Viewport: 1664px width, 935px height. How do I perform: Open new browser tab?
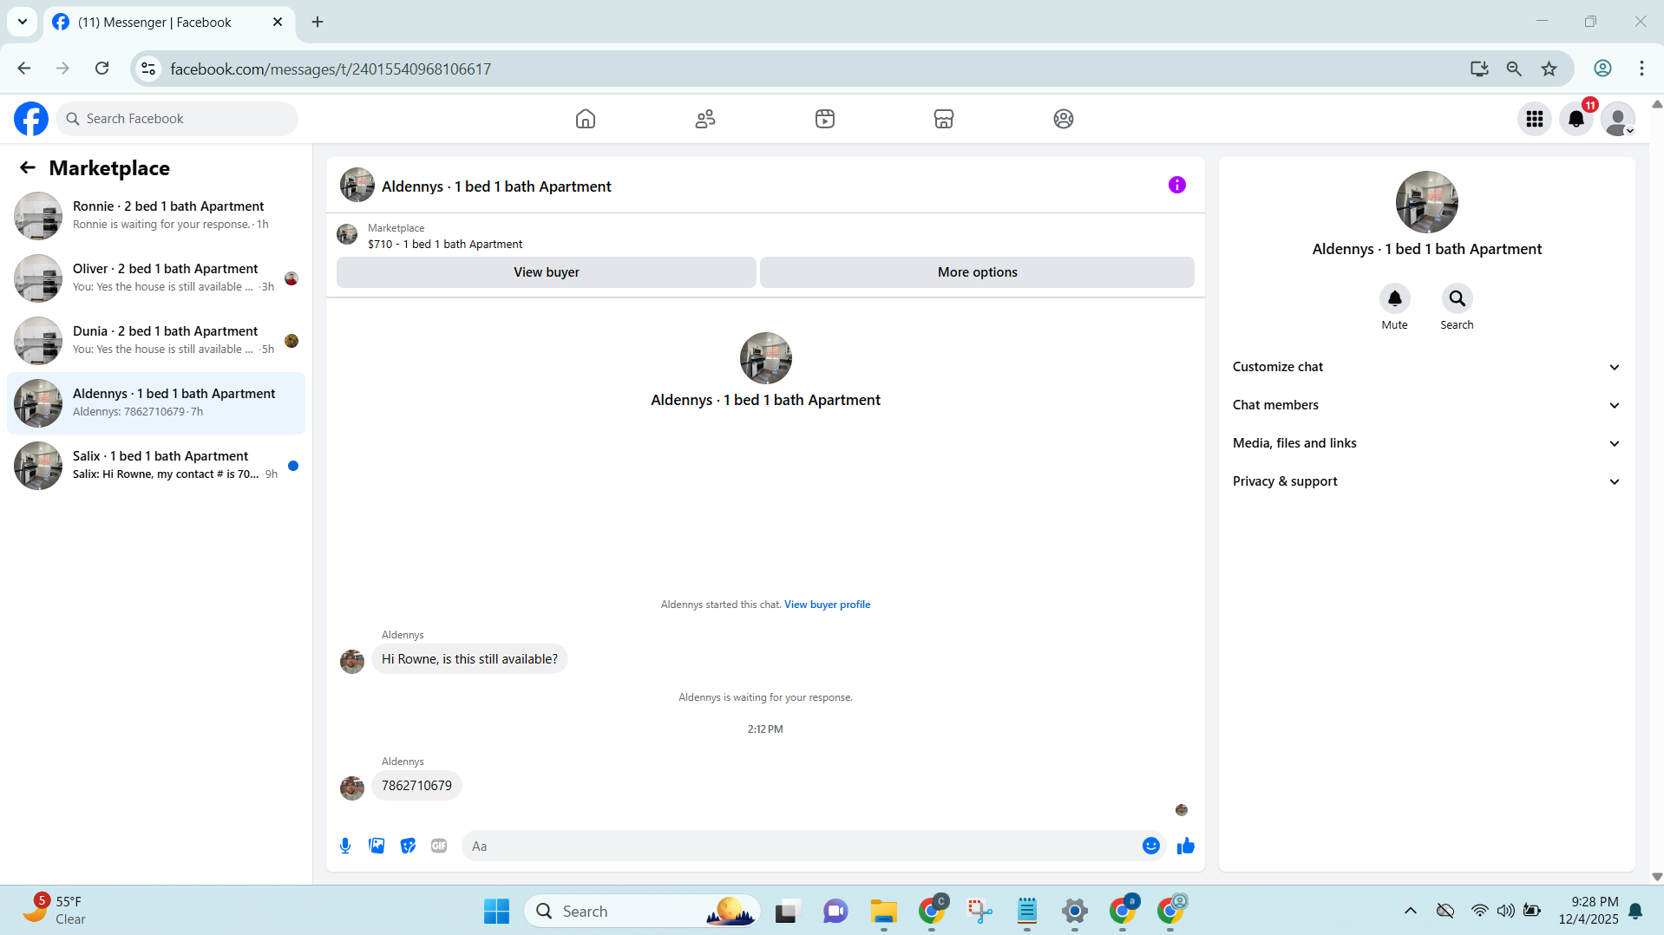(318, 22)
